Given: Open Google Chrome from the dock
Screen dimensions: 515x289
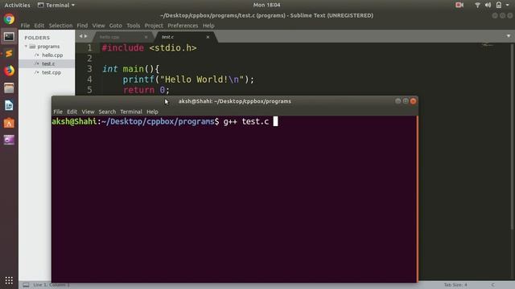Looking at the screenshot, I should point(9,19).
